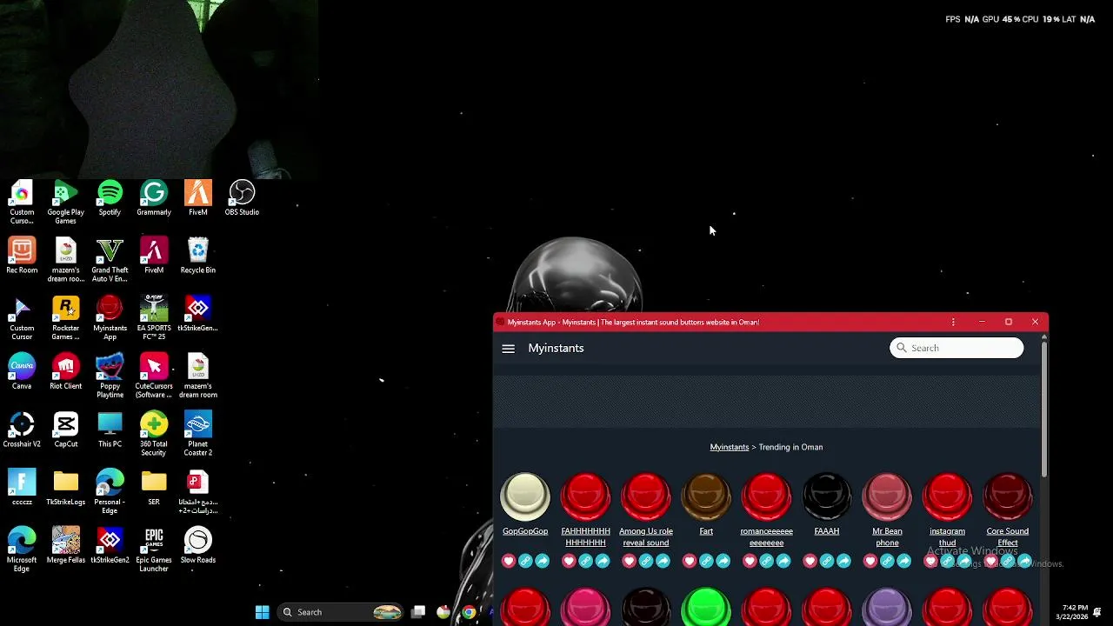The image size is (1113, 626).
Task: Favorite the Fart sound with heart icon
Action: (690, 562)
